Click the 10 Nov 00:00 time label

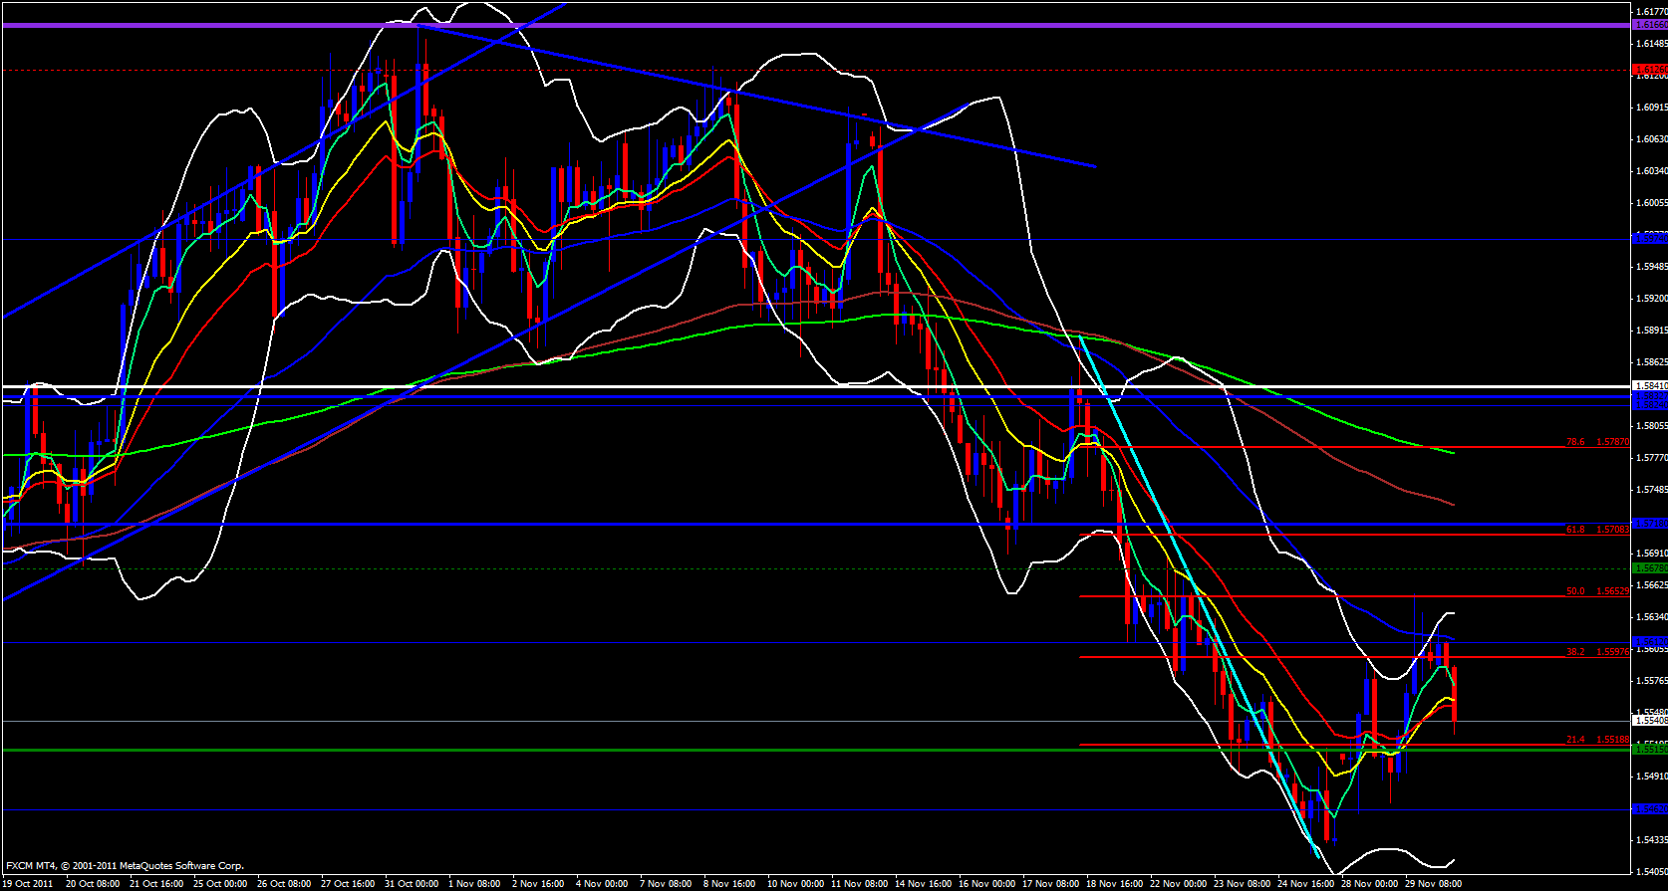(x=795, y=884)
